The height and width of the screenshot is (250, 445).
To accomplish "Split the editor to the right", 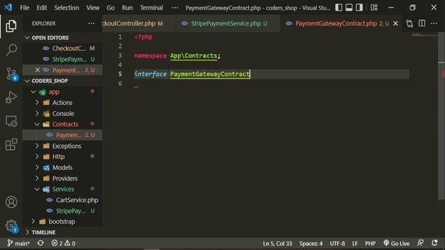I will 422,24.
